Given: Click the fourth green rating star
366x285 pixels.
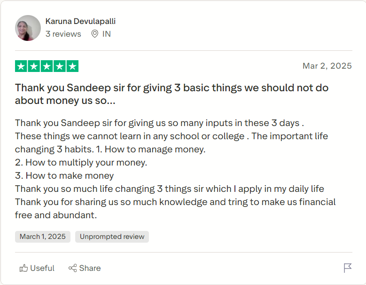Looking at the screenshot, I should pos(59,66).
